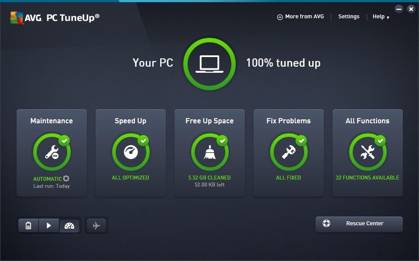Image resolution: width=419 pixels, height=261 pixels.
Task: Toggle Flight mode airplane button
Action: click(x=96, y=226)
